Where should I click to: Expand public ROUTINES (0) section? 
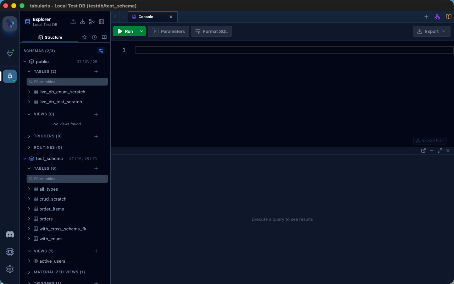(x=29, y=147)
